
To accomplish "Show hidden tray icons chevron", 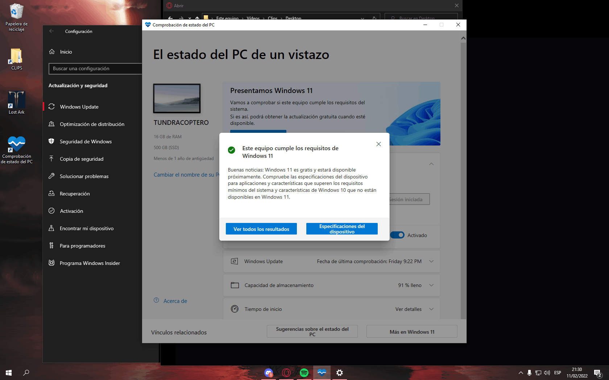I will point(521,372).
